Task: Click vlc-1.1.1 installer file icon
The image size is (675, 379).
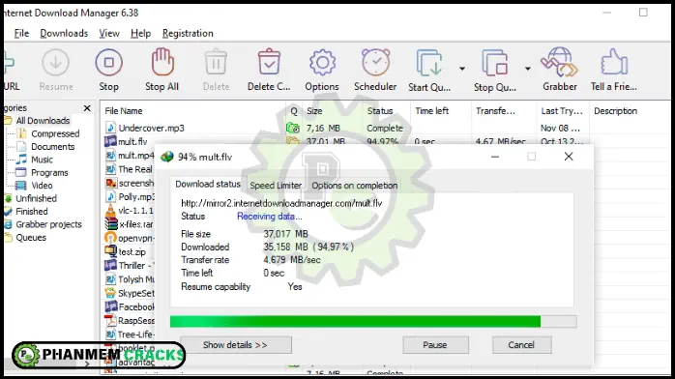Action: tap(110, 211)
